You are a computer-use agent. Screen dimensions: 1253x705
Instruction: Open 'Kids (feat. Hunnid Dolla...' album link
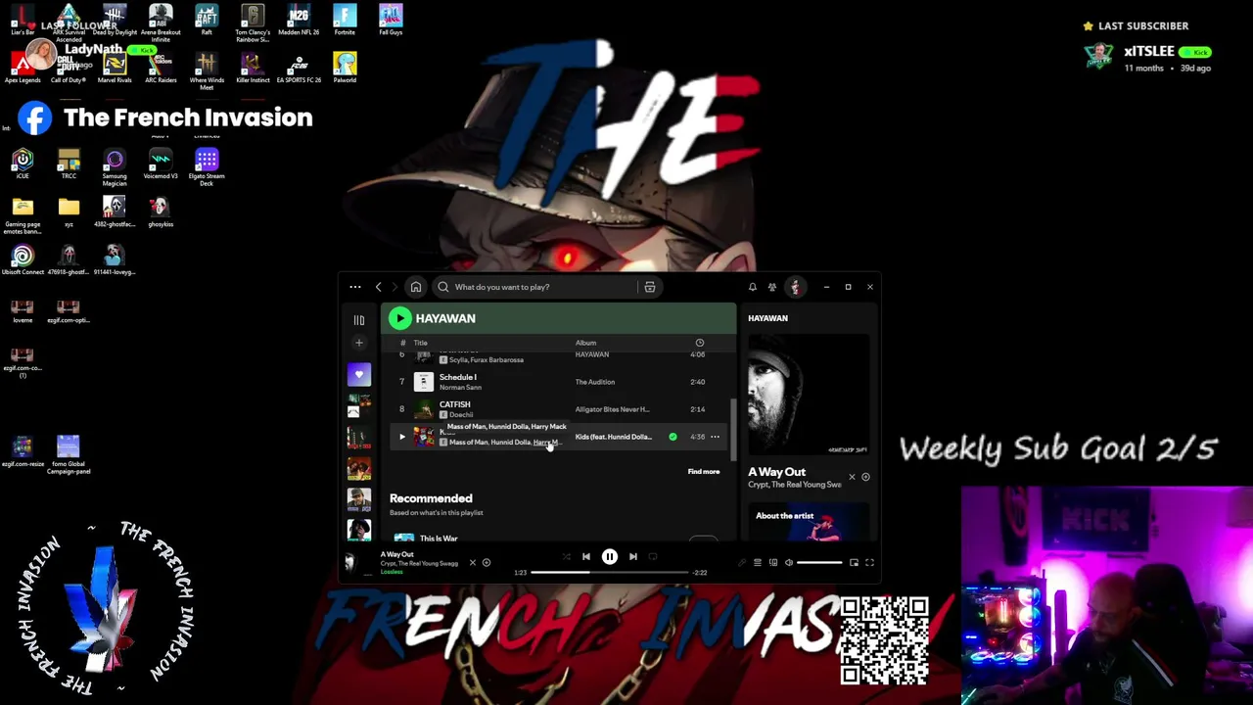pyautogui.click(x=614, y=437)
